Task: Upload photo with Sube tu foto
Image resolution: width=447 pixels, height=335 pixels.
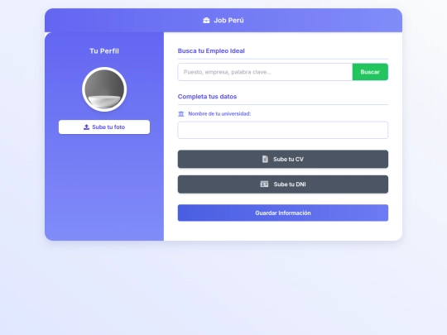Action: click(104, 127)
